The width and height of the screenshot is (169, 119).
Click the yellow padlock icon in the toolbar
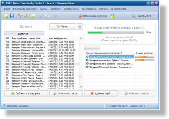[113, 16]
